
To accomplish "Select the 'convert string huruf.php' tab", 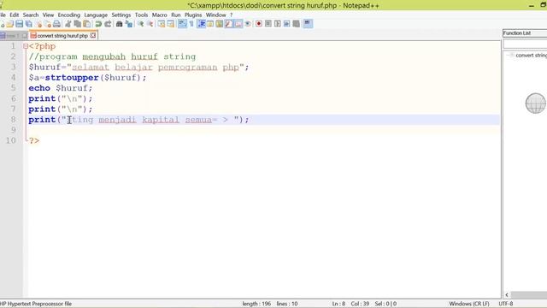I will (62, 36).
